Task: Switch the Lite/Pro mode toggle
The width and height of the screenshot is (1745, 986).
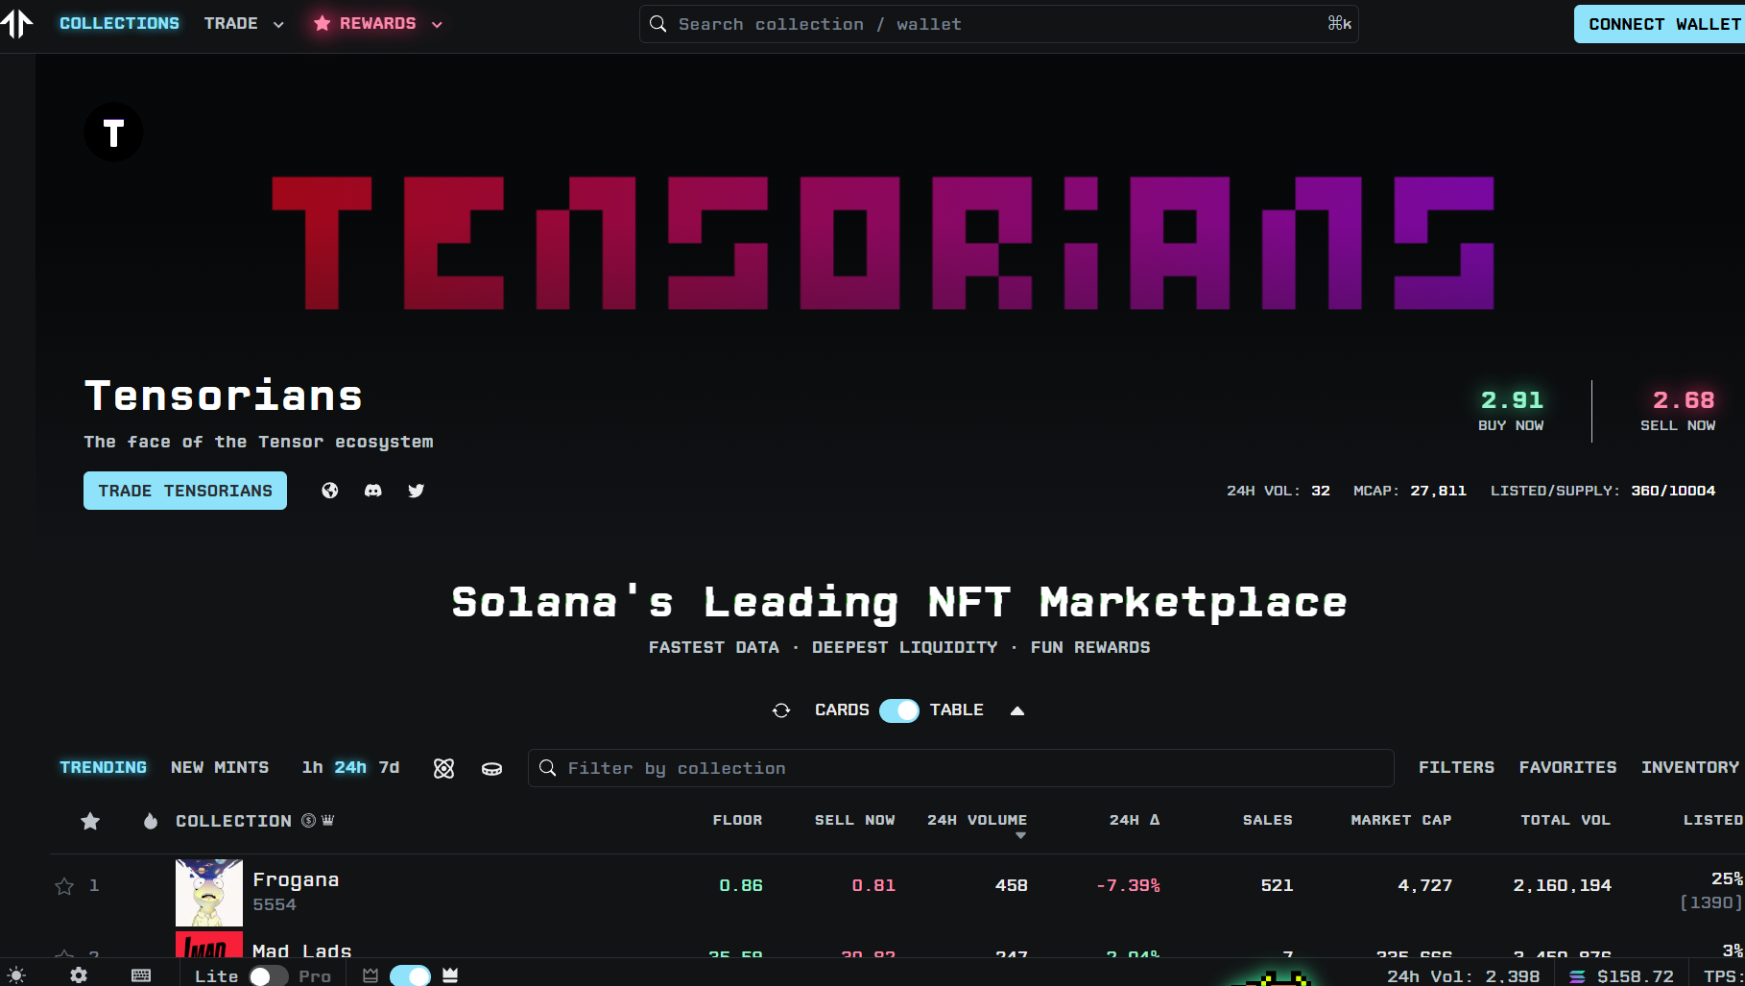Action: [268, 975]
